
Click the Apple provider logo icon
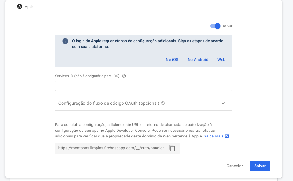20,7
